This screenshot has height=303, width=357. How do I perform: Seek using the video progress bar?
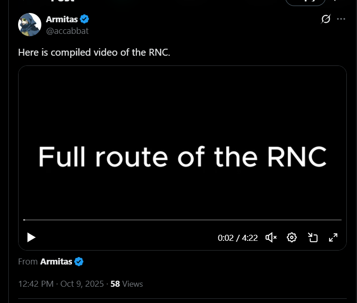(182, 220)
